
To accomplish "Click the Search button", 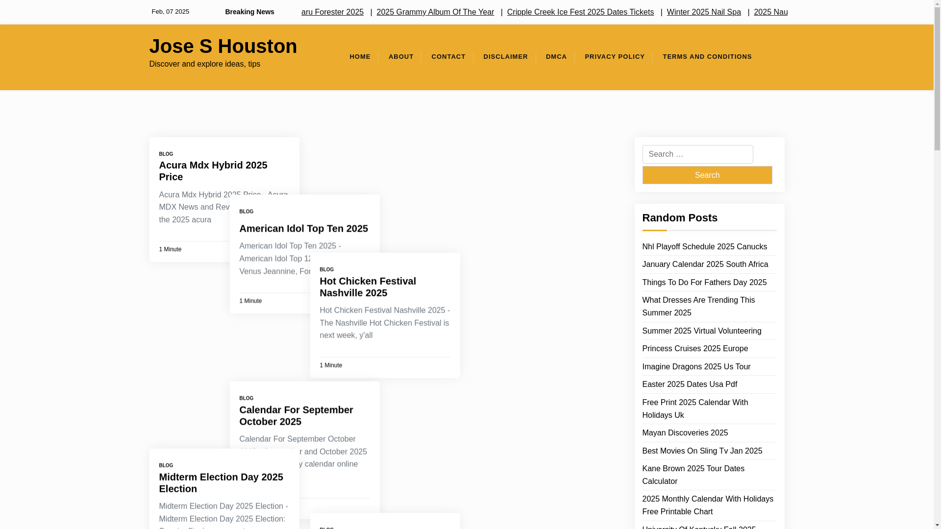I will [707, 175].
